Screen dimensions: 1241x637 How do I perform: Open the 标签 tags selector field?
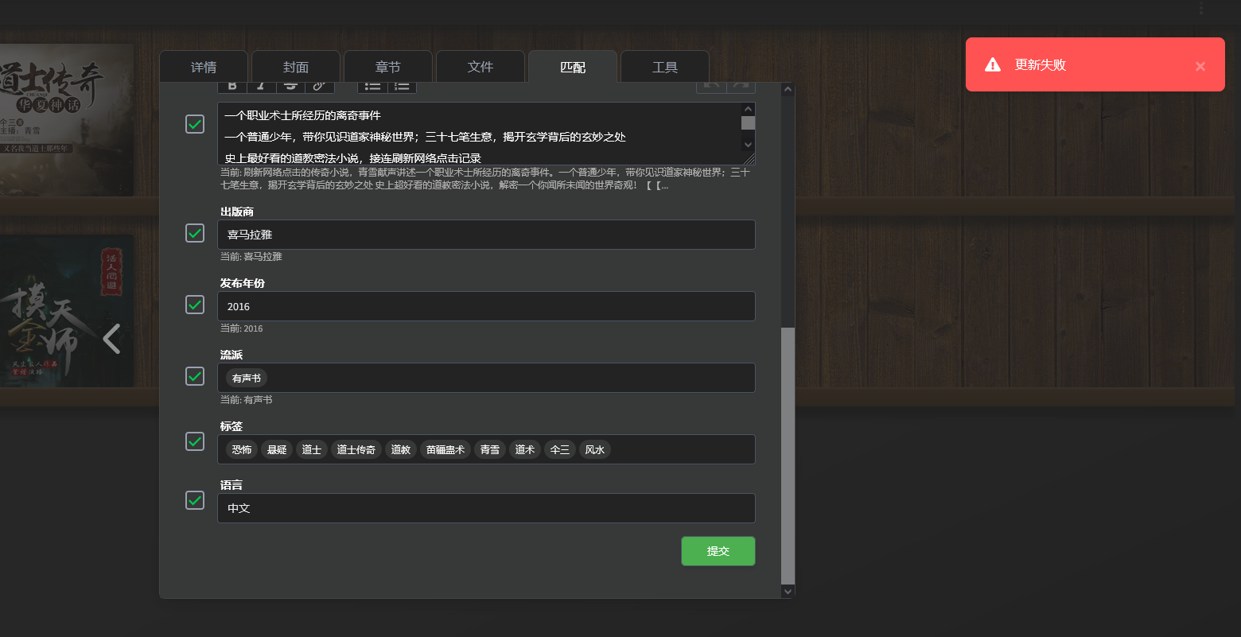pos(486,449)
